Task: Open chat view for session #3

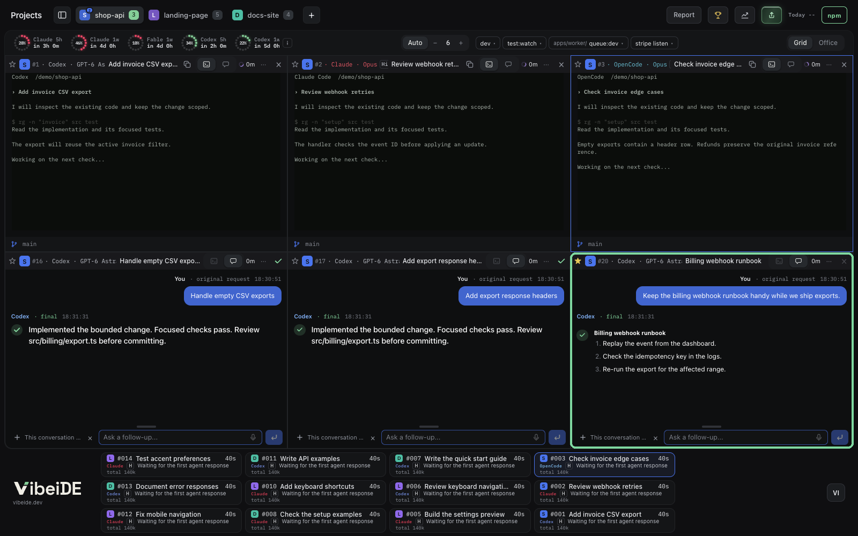Action: tap(791, 64)
